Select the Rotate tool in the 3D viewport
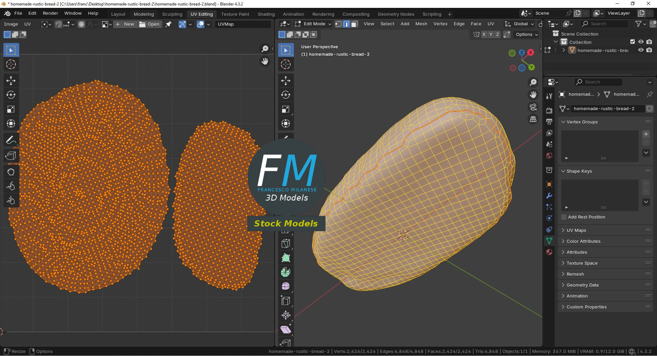 [286, 95]
